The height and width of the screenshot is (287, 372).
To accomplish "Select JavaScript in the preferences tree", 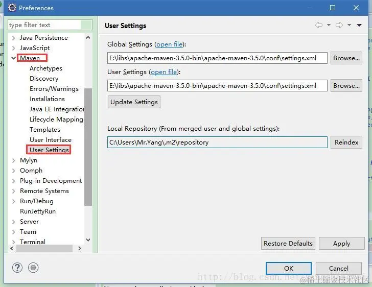I will click(x=35, y=48).
